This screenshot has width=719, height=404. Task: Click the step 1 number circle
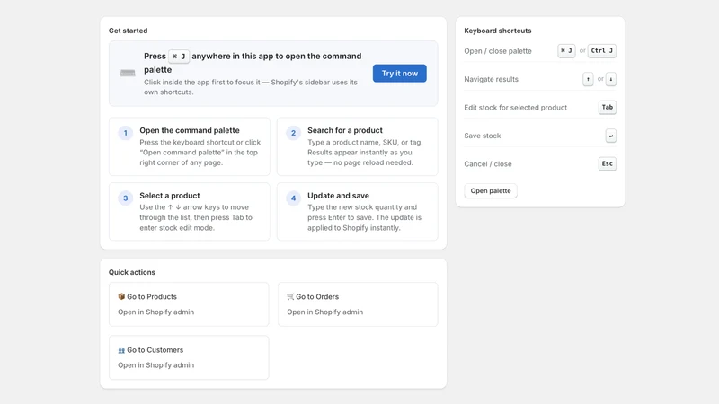tap(125, 133)
